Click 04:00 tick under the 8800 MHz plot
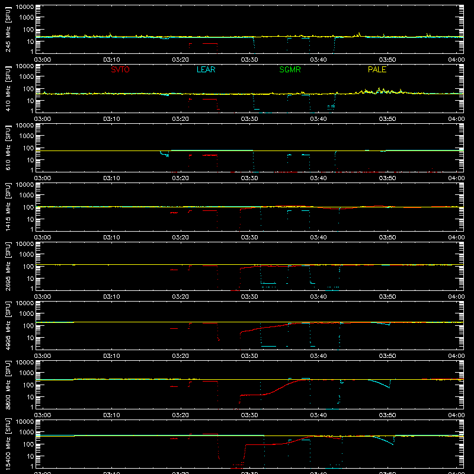 (456, 415)
